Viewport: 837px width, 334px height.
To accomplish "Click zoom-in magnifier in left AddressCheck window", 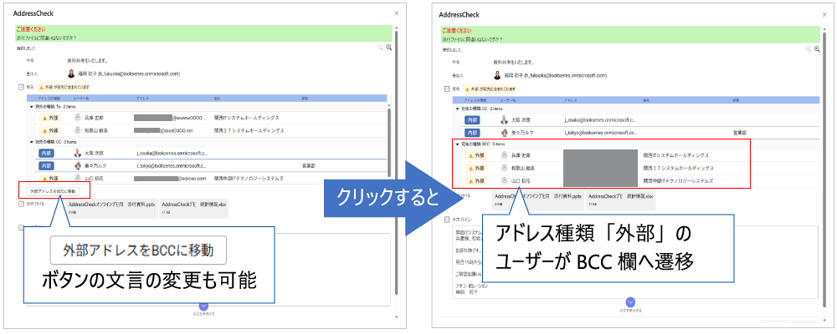I will (x=388, y=48).
